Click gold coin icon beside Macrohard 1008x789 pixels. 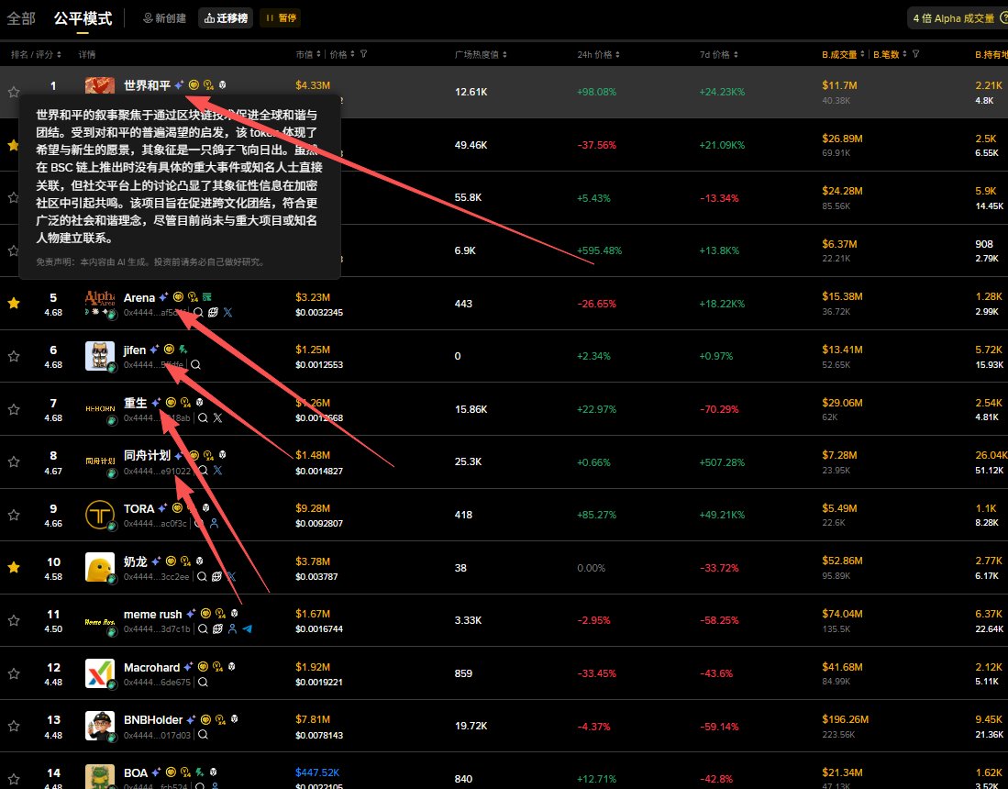(203, 667)
